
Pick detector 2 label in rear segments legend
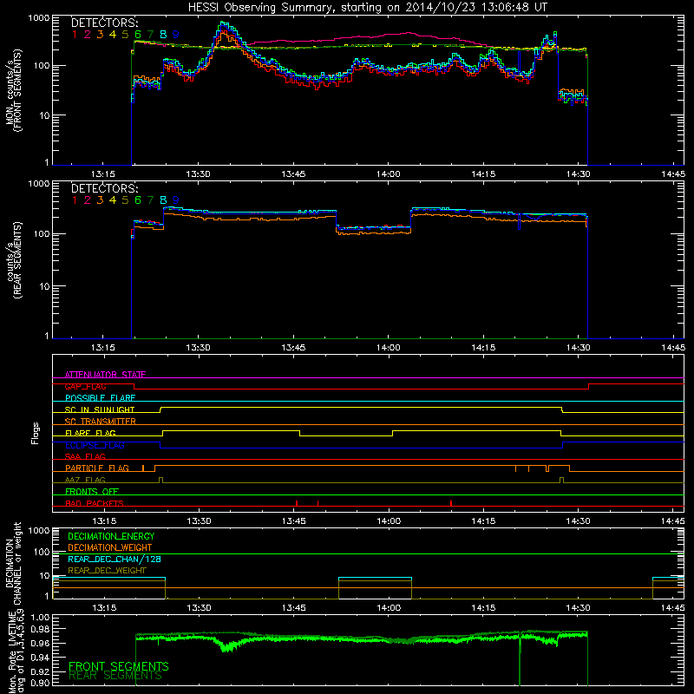pos(88,200)
